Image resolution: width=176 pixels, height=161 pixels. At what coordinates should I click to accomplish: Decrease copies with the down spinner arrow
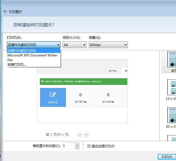click(x=77, y=148)
